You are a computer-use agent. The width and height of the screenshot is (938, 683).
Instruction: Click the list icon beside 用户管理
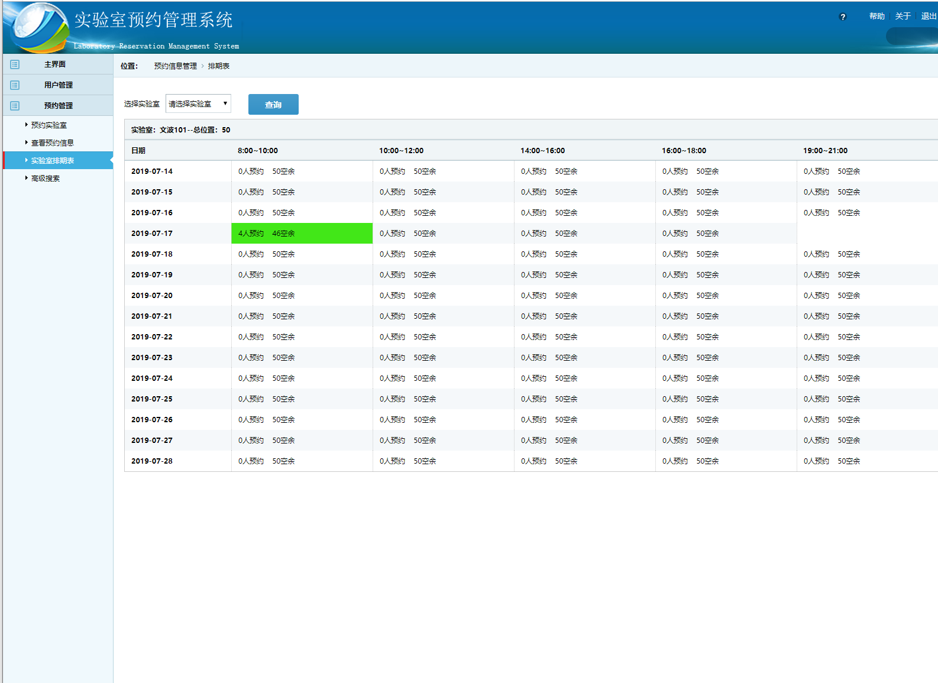[15, 85]
